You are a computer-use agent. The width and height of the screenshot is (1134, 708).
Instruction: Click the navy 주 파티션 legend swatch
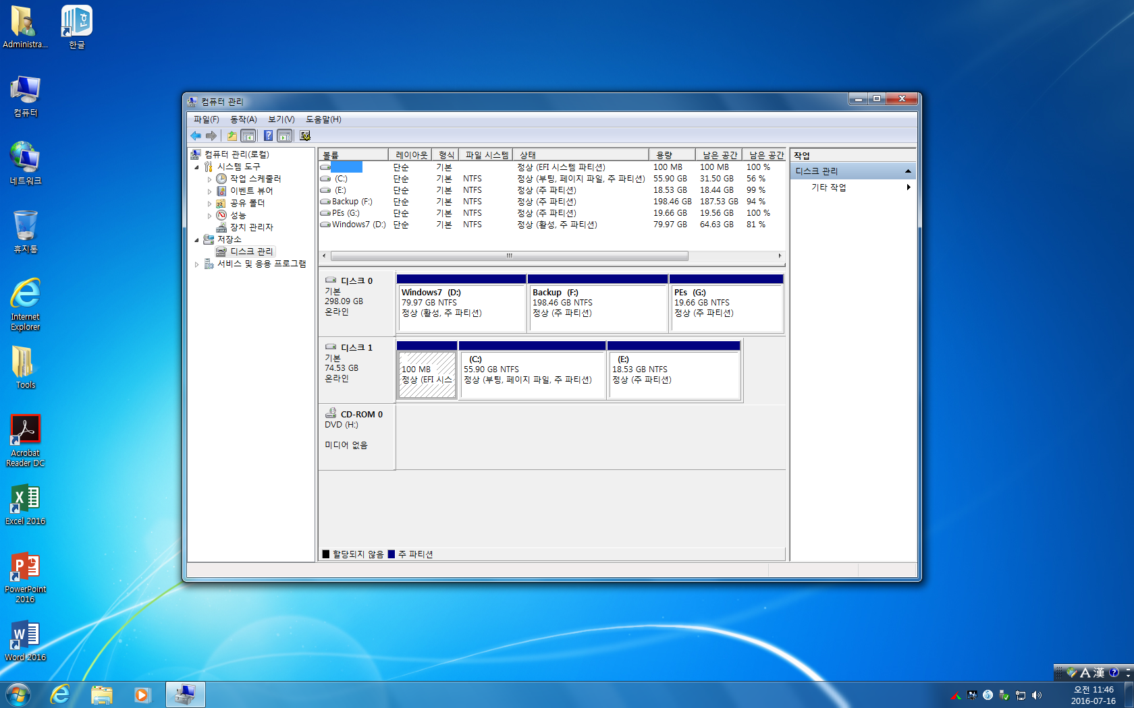point(391,554)
